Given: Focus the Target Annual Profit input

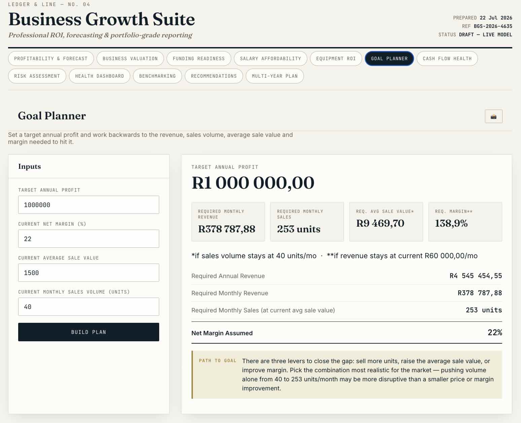Looking at the screenshot, I should (89, 205).
